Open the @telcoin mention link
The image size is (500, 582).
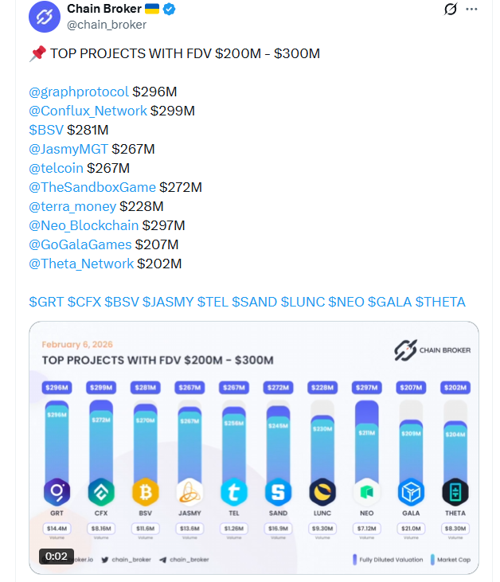pyautogui.click(x=56, y=168)
